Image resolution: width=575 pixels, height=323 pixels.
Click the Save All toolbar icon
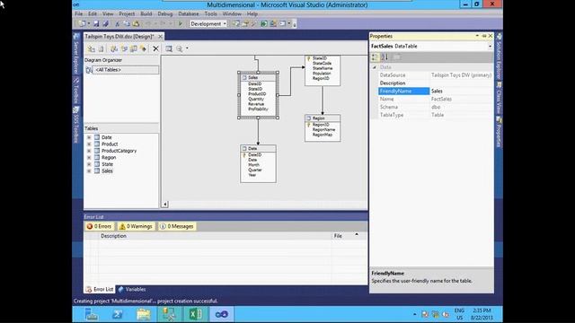point(106,24)
